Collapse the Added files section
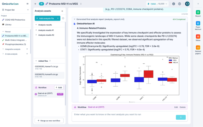Image resolution: width=203 pixels, height=127 pixels. pyautogui.click(x=36, y=61)
